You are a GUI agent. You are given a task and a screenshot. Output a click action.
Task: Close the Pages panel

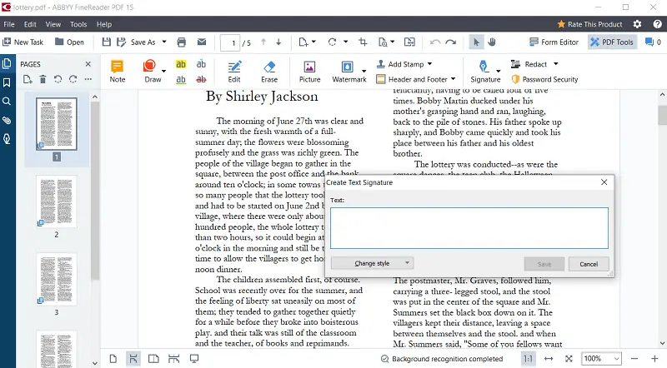pos(88,64)
